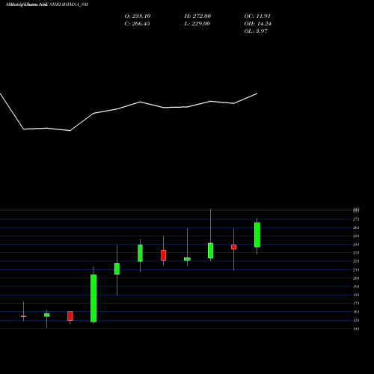
Task: Click the 151 price axis label
Action: pos(356,320)
